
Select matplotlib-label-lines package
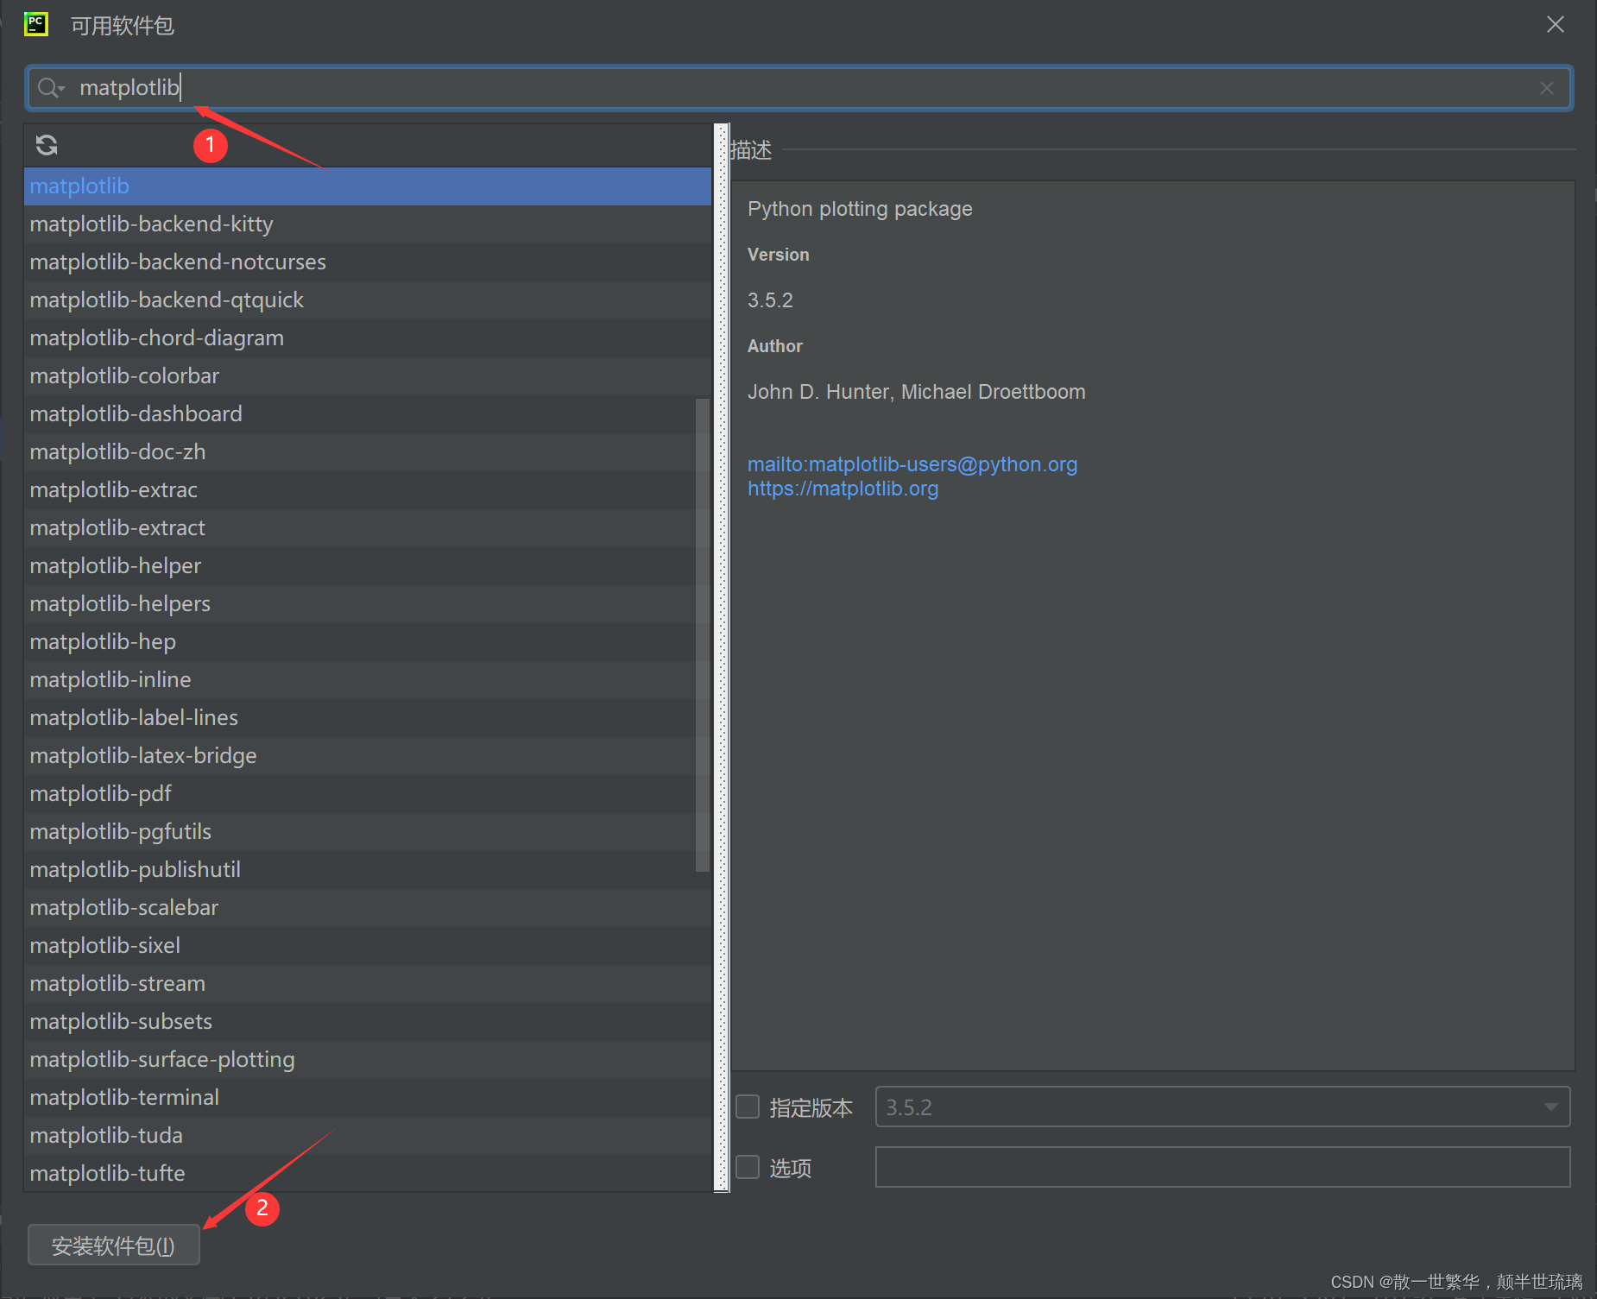[x=368, y=718]
